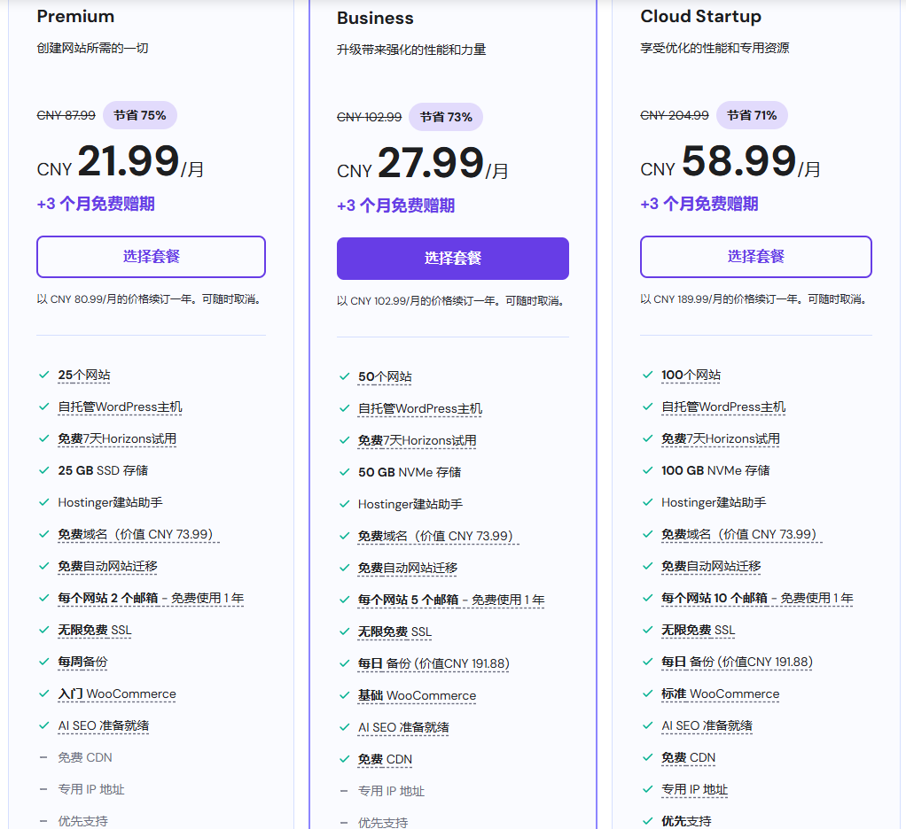The image size is (906, 829).
Task: Click checkmark next to Business 免费 CDN
Action: pyautogui.click(x=344, y=759)
